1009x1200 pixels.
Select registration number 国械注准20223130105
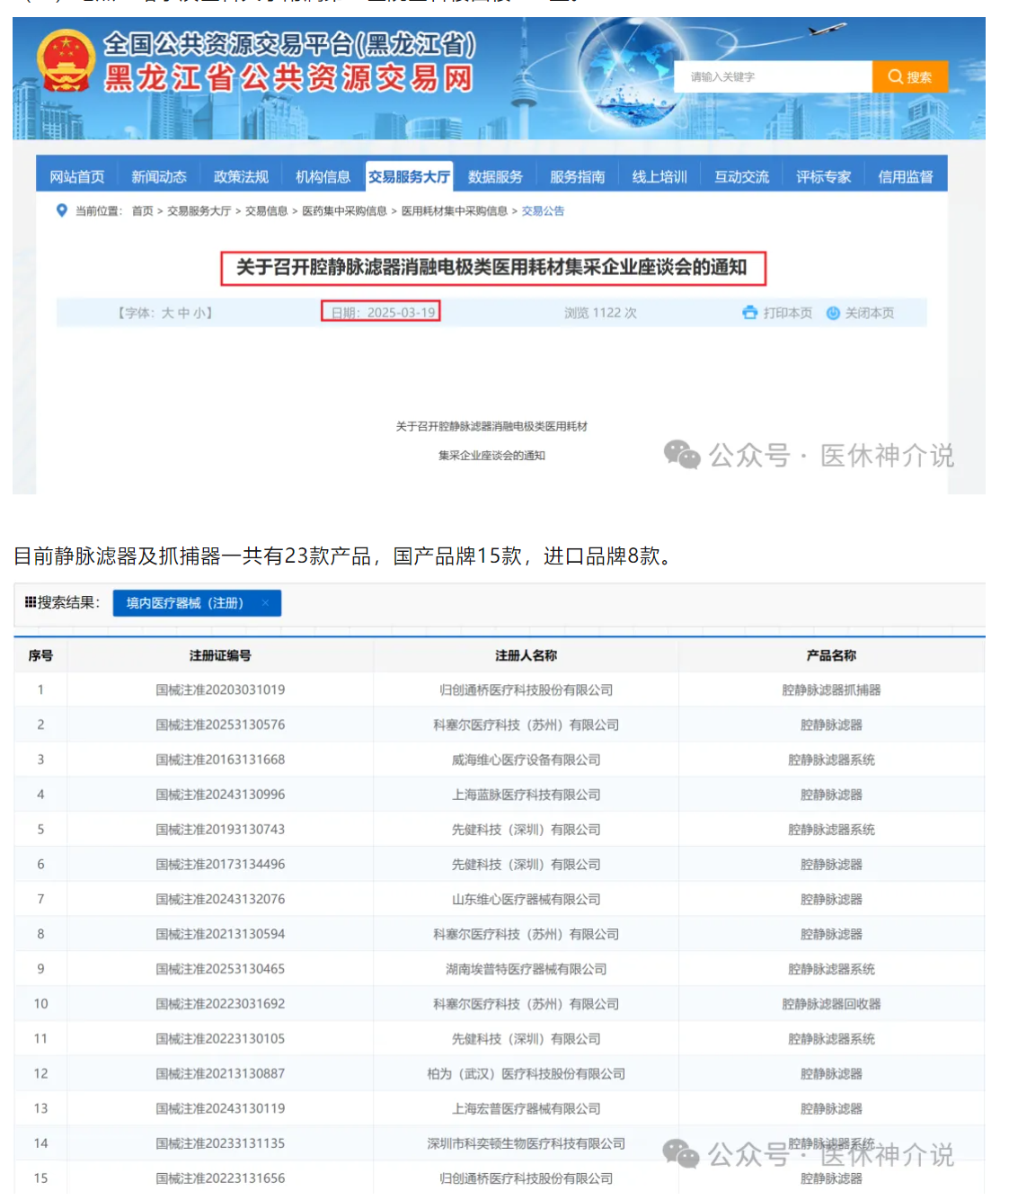220,1039
